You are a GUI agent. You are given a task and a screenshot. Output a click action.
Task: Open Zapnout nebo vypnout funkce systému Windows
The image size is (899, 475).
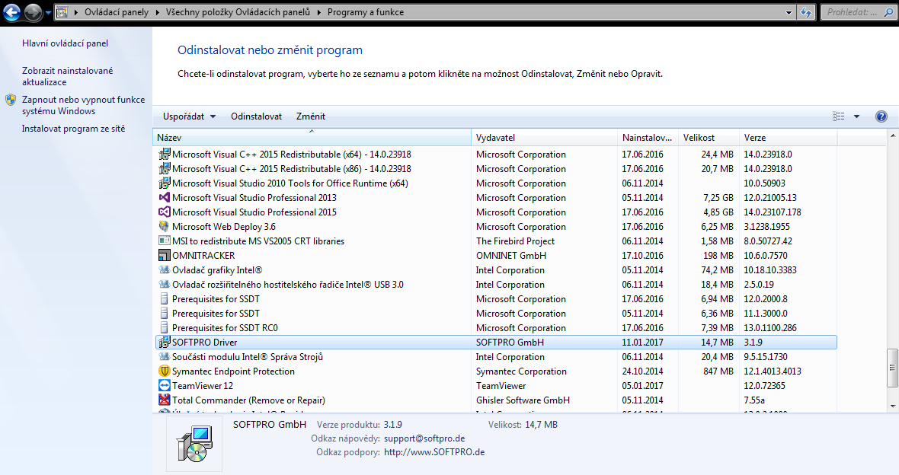[83, 105]
